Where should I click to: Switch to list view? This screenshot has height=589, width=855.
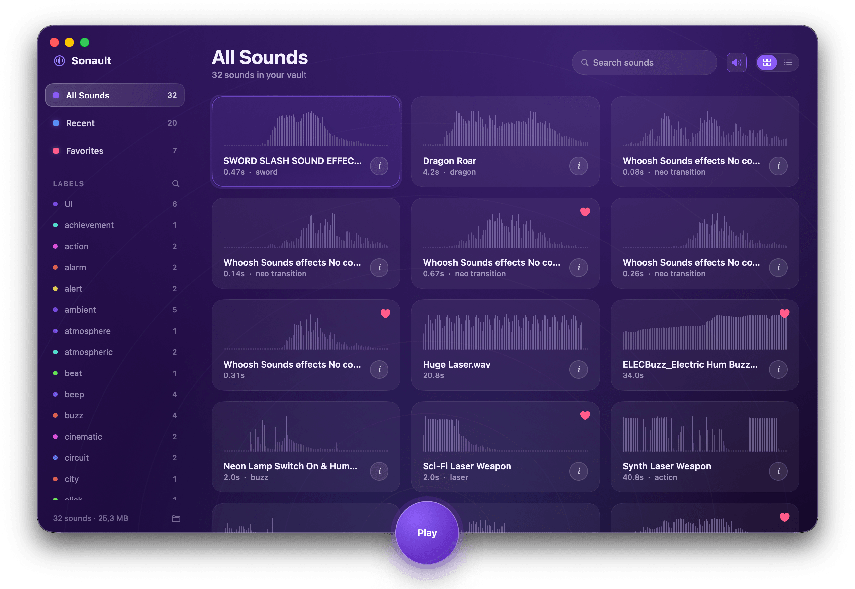[788, 63]
